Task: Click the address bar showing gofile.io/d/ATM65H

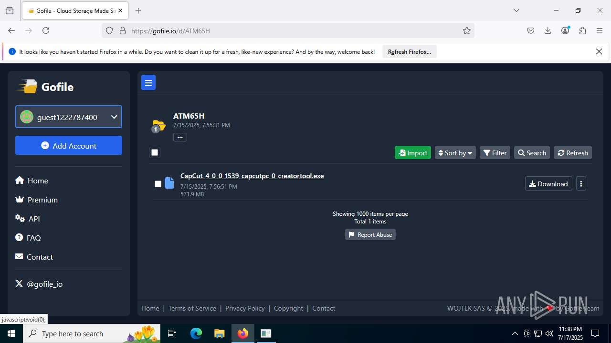Action: 288,30
